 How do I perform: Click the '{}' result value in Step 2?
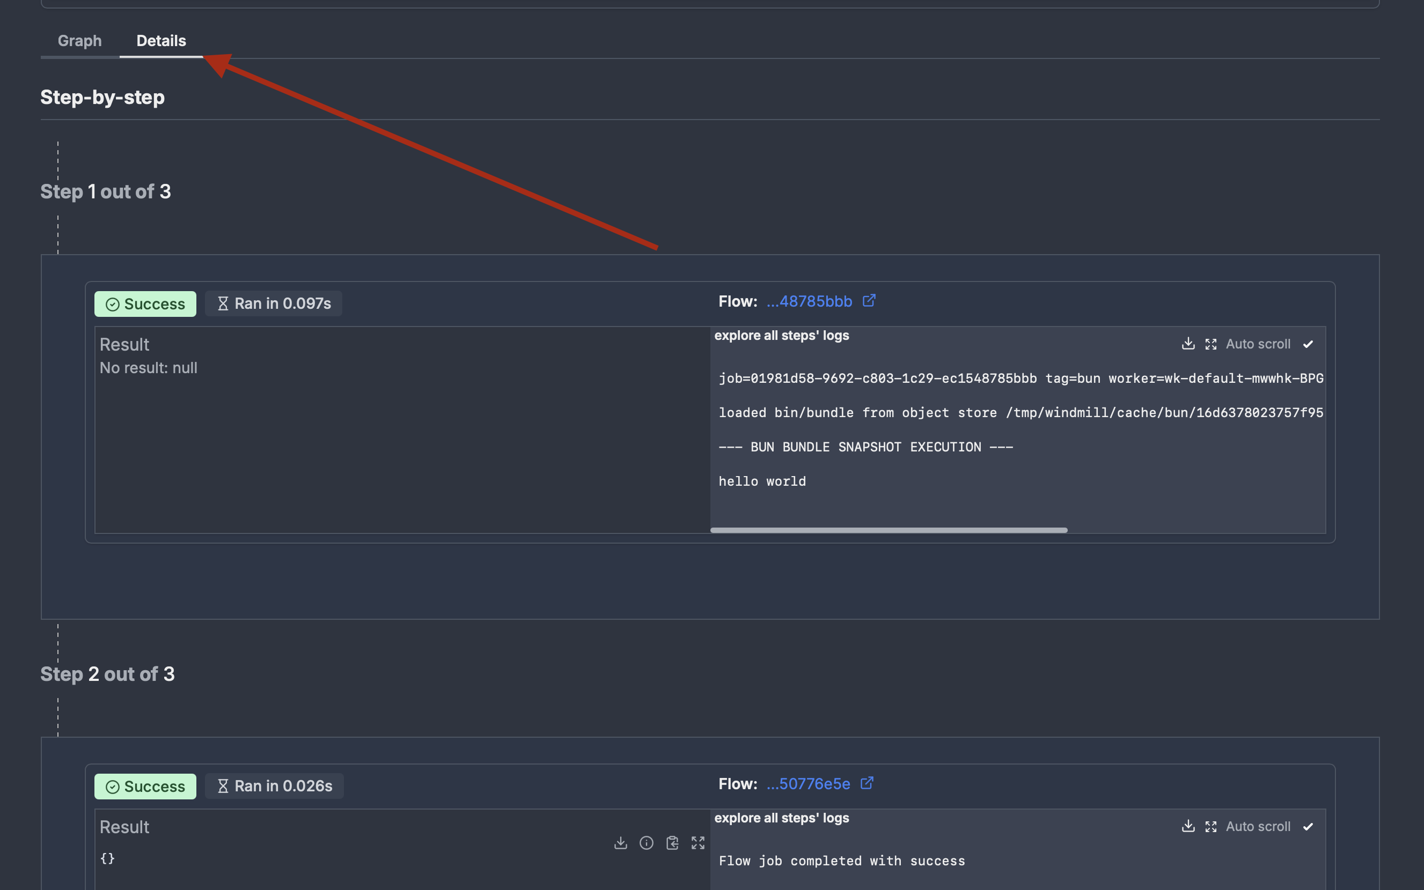[x=107, y=858]
